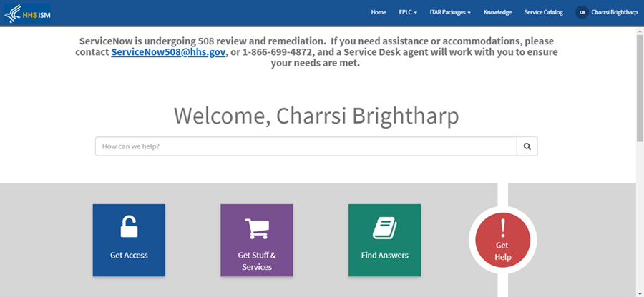Click the shopping cart icon
The image size is (644, 297).
(x=256, y=228)
